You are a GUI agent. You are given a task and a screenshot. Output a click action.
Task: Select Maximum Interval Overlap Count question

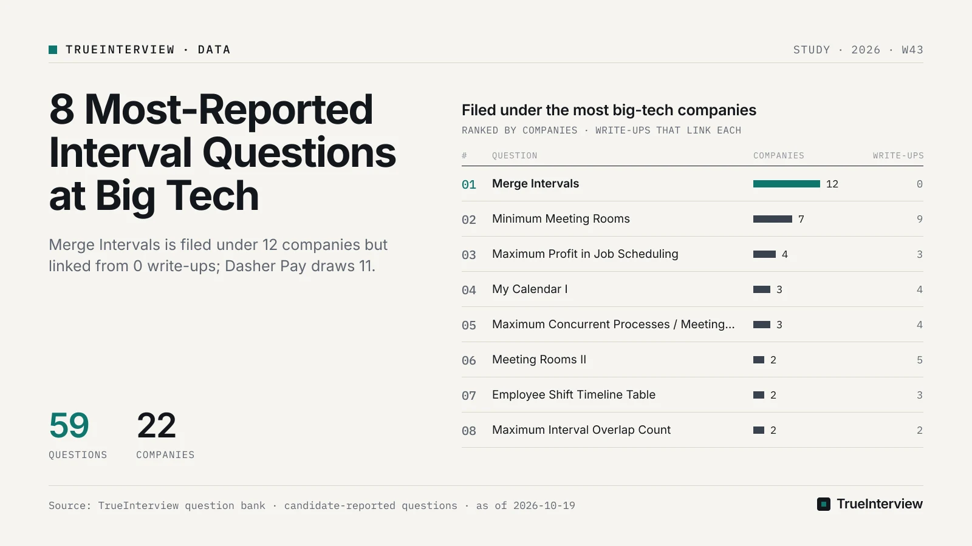point(581,430)
